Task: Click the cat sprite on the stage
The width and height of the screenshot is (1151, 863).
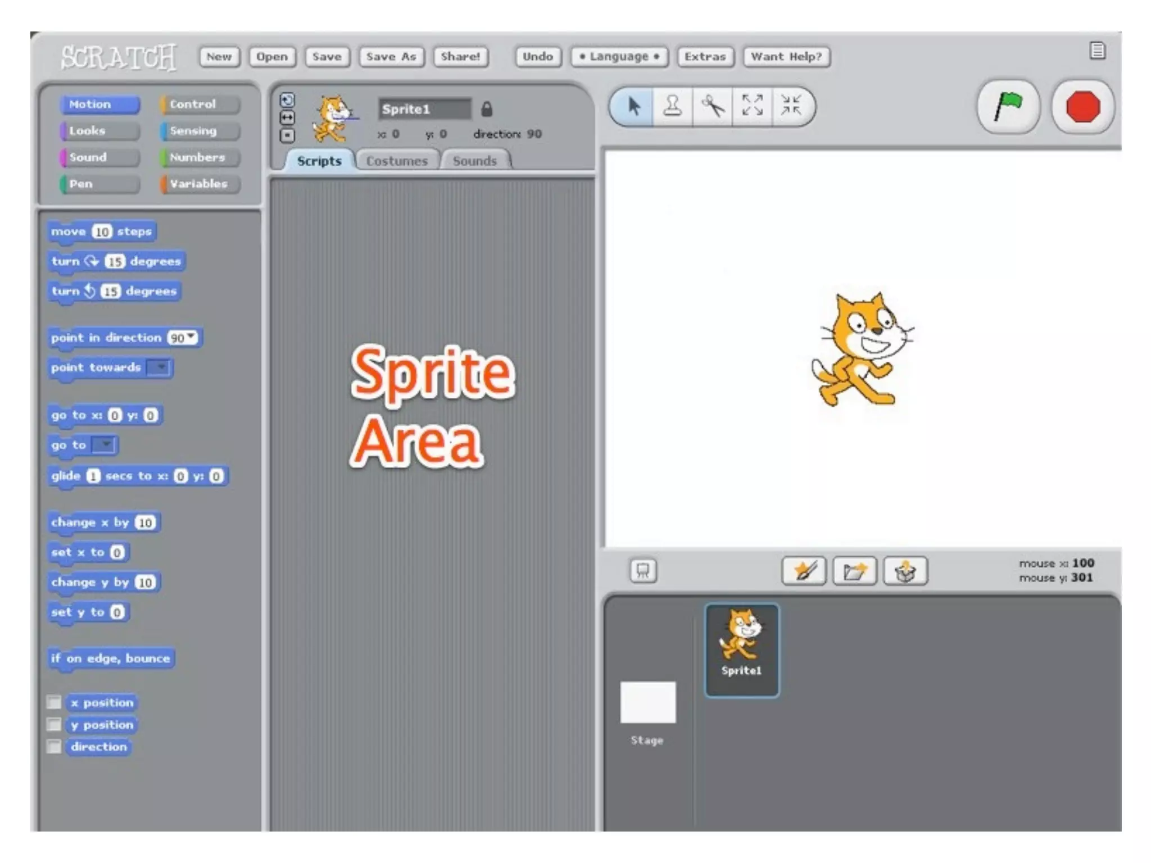Action: (862, 349)
